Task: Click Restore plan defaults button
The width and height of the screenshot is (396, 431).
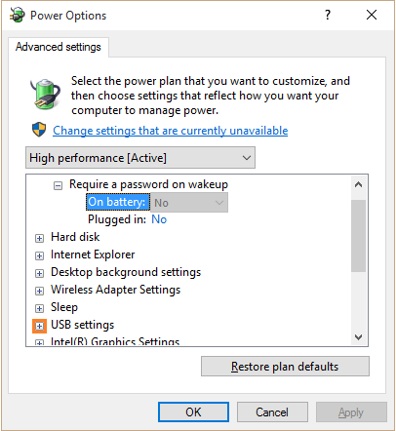Action: tap(285, 367)
